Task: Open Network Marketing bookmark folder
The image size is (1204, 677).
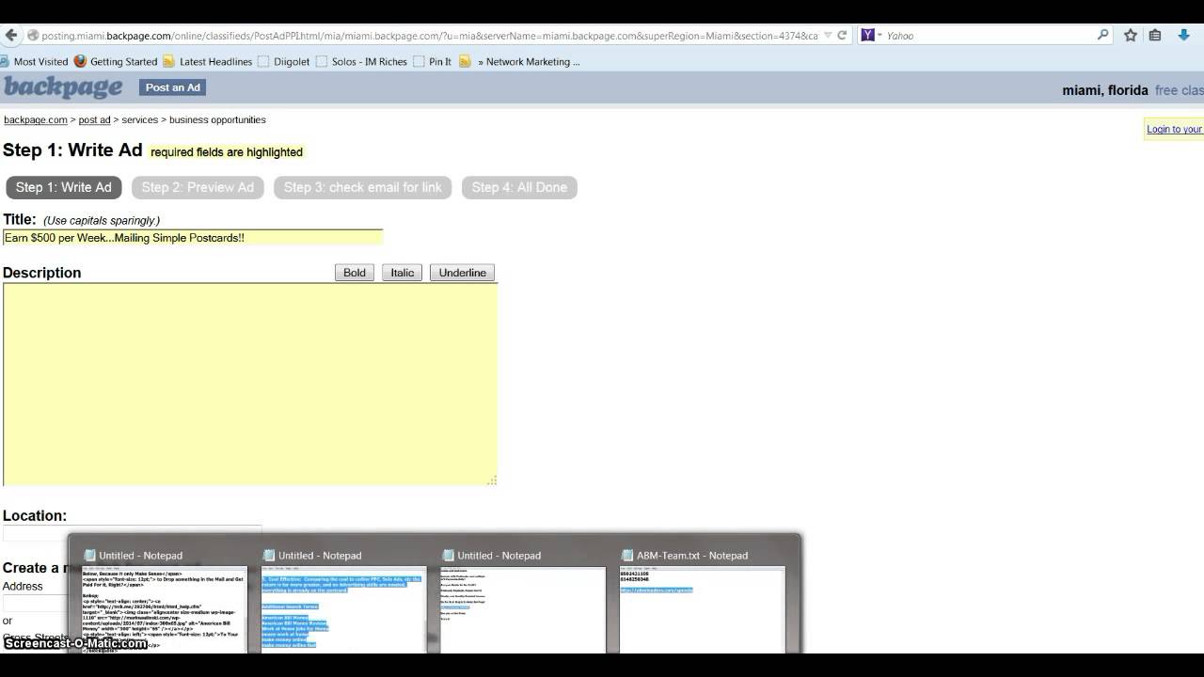Action: click(x=519, y=61)
